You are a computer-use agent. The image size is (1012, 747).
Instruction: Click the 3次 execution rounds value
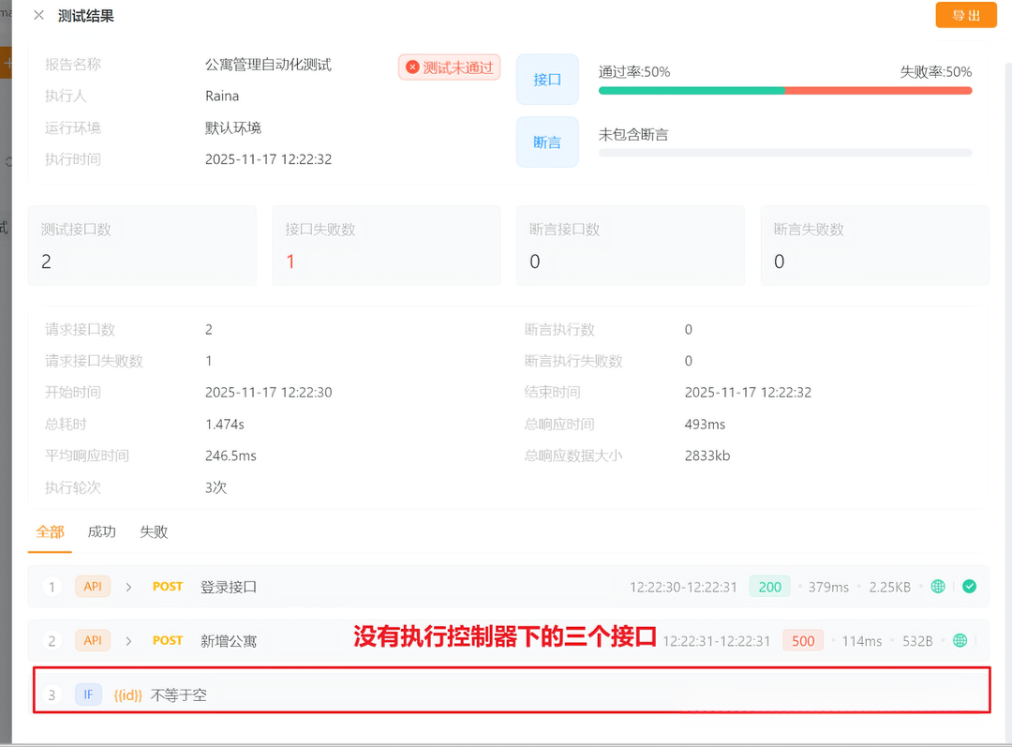pyautogui.click(x=216, y=487)
